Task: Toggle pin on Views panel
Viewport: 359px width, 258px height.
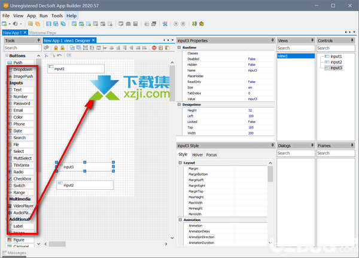Action: (312, 41)
